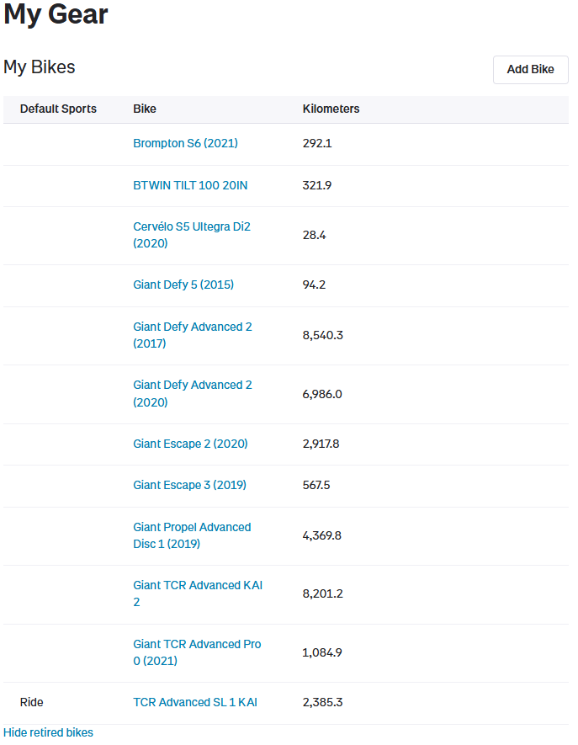Screen dimensions: 578x745
Task: Open Giant Defy 5 (2015) details
Action: (x=183, y=285)
